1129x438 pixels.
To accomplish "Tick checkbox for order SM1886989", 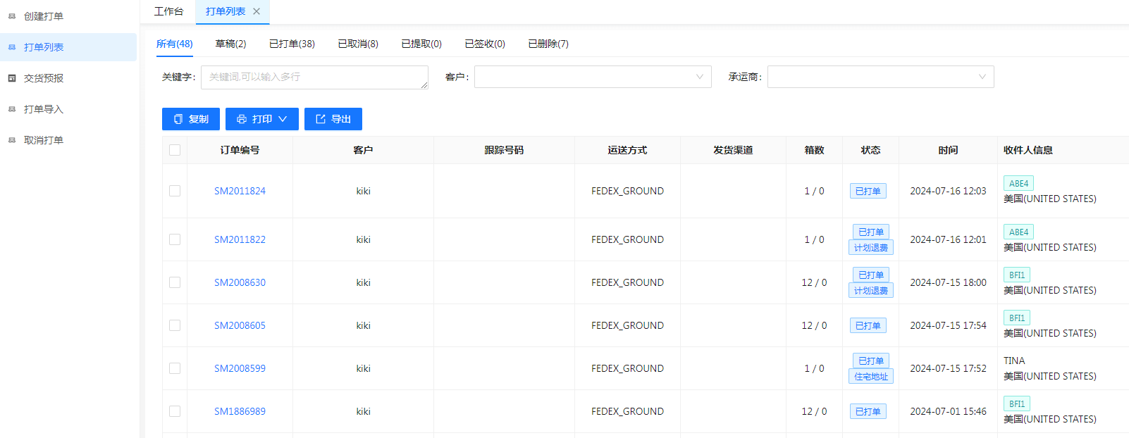I will pos(175,411).
